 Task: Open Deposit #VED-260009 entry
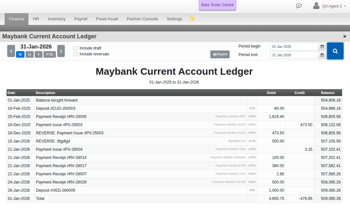(x=55, y=190)
